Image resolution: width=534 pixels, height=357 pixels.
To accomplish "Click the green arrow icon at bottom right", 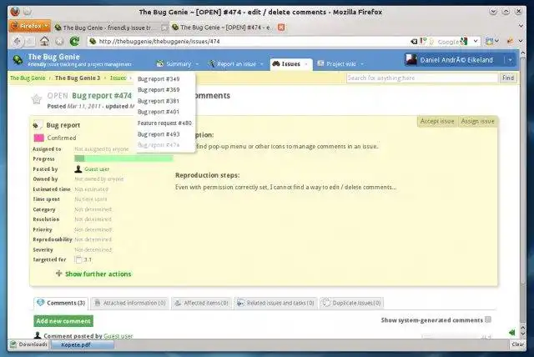I will tap(511, 332).
